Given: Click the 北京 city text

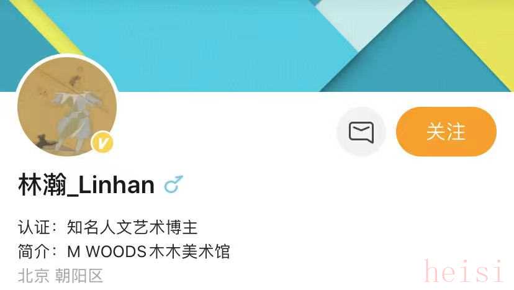Looking at the screenshot, I should coord(34,276).
